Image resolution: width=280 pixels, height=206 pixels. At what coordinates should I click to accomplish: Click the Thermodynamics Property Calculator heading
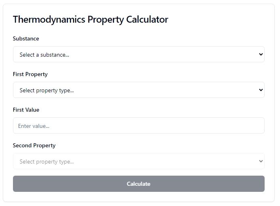pos(91,19)
